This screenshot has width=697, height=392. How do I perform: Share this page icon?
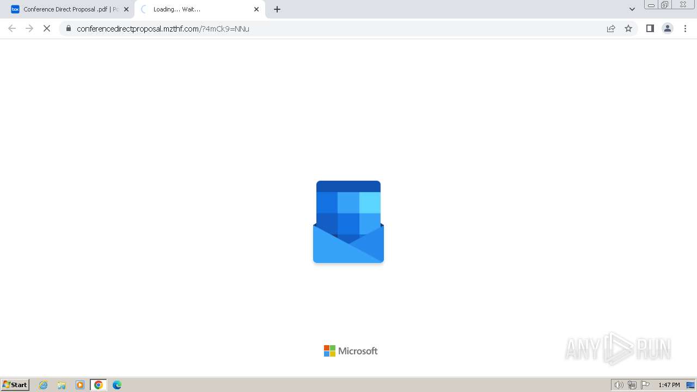pos(611,28)
